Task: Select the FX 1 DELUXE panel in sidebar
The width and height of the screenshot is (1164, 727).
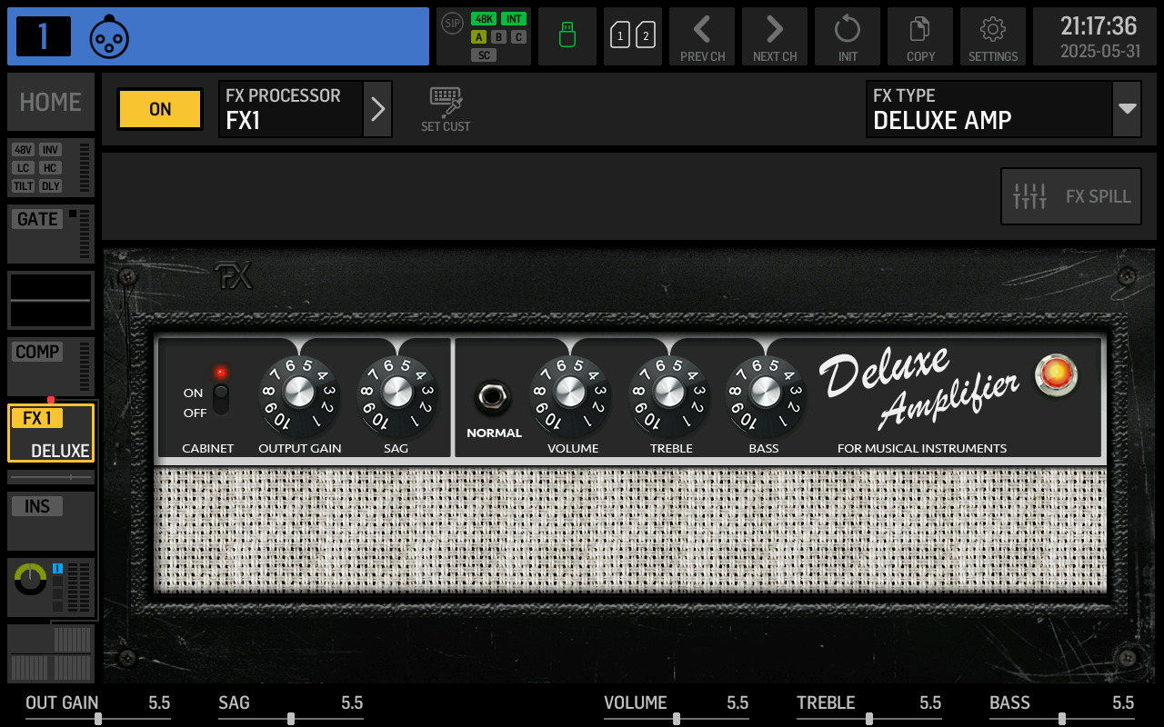Action: 50,433
